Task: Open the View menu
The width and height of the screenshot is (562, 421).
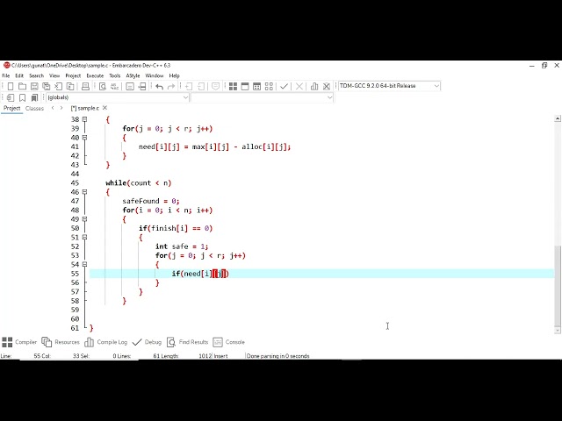Action: click(x=54, y=76)
